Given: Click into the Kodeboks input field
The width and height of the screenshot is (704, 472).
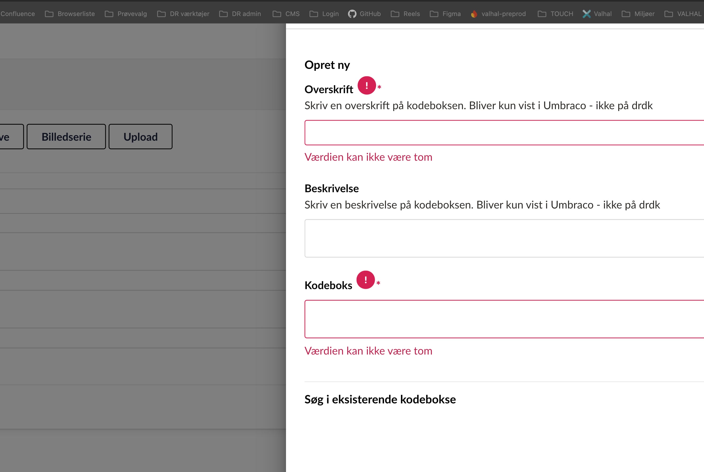Looking at the screenshot, I should [x=503, y=319].
